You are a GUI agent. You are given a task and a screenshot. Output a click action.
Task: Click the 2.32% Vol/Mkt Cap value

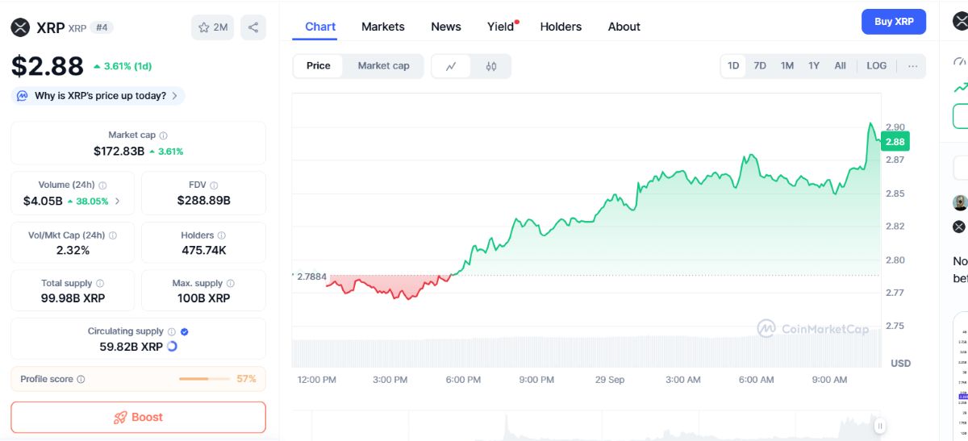coord(73,251)
